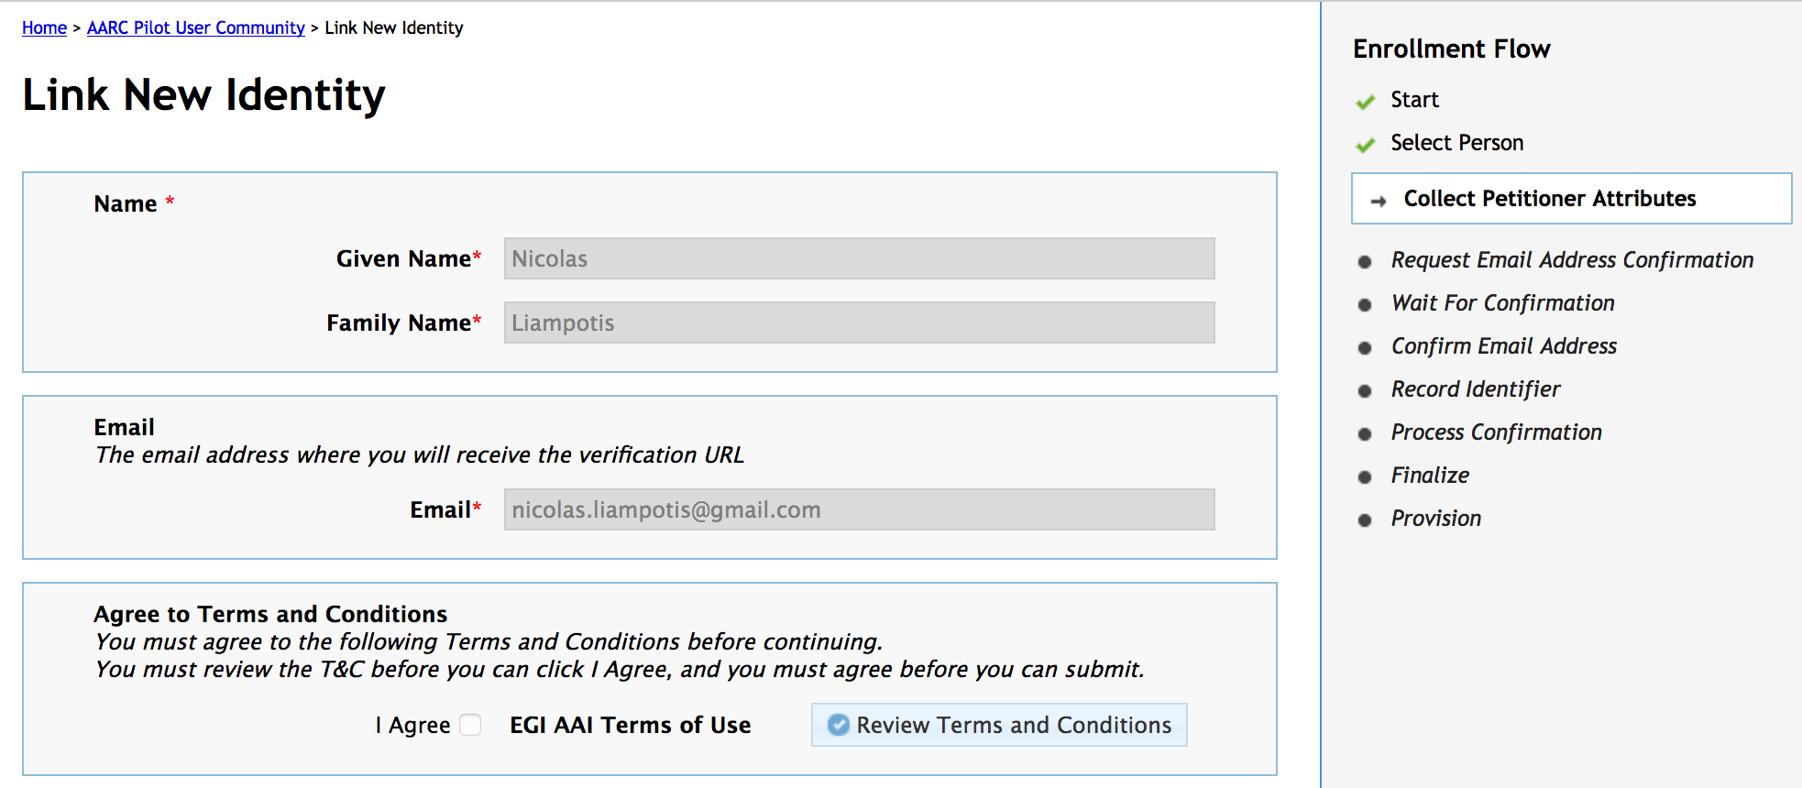
Task: Click the bullet beside Provision step
Action: pyautogui.click(x=1365, y=520)
